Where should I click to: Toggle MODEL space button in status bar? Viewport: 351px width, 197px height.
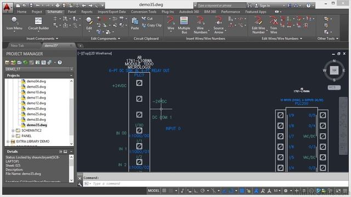(154, 191)
